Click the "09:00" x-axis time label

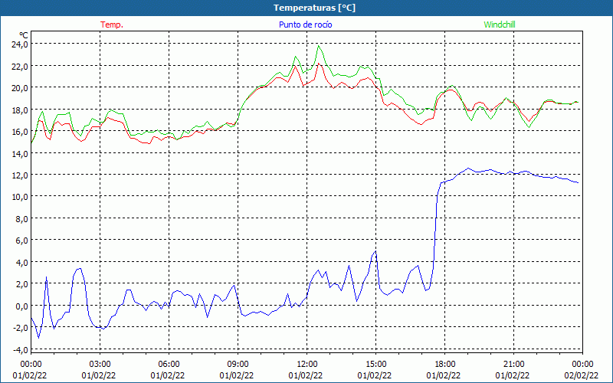[x=238, y=365]
